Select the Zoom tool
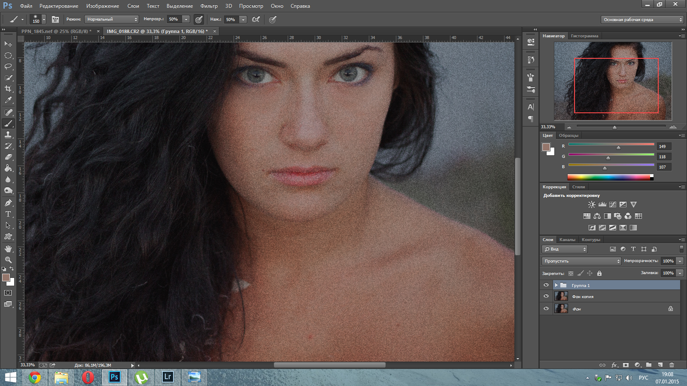This screenshot has width=687, height=386. (8, 260)
